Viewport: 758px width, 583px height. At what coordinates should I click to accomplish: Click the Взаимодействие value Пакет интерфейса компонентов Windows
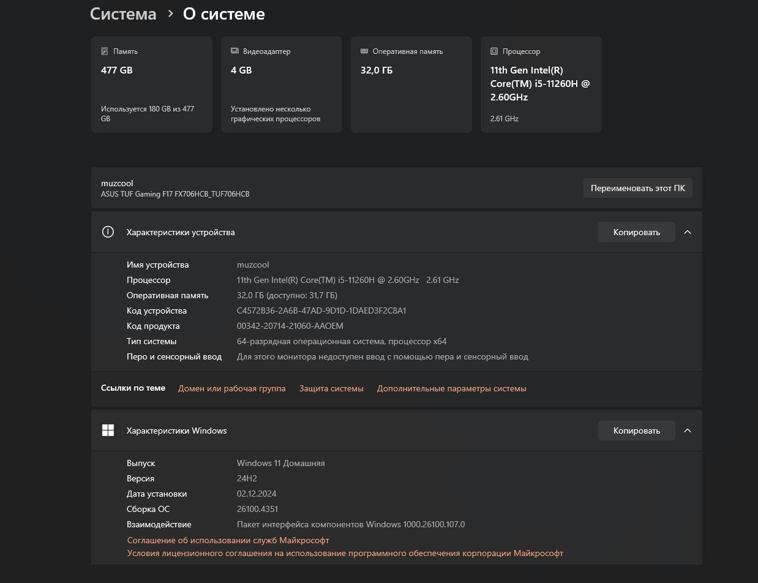(x=351, y=524)
